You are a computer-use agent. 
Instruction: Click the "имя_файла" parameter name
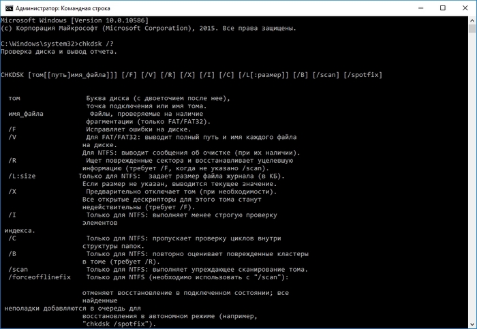(26, 114)
